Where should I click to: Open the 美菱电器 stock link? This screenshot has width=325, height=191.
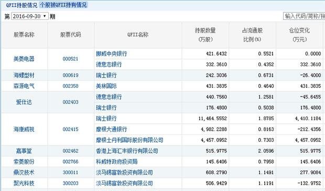(24, 59)
